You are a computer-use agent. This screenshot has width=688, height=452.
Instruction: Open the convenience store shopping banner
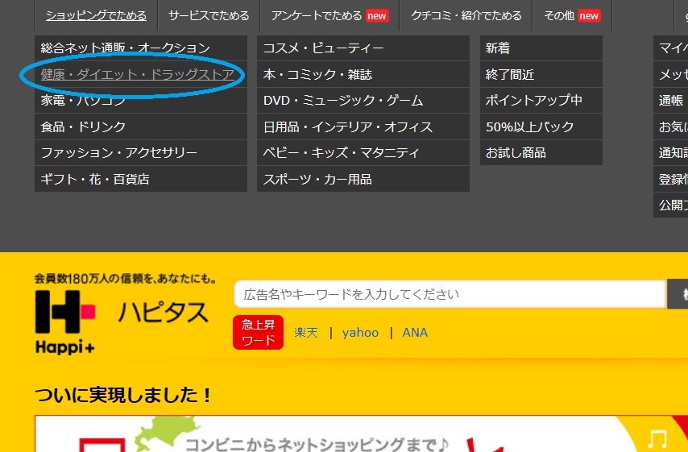tap(361, 433)
